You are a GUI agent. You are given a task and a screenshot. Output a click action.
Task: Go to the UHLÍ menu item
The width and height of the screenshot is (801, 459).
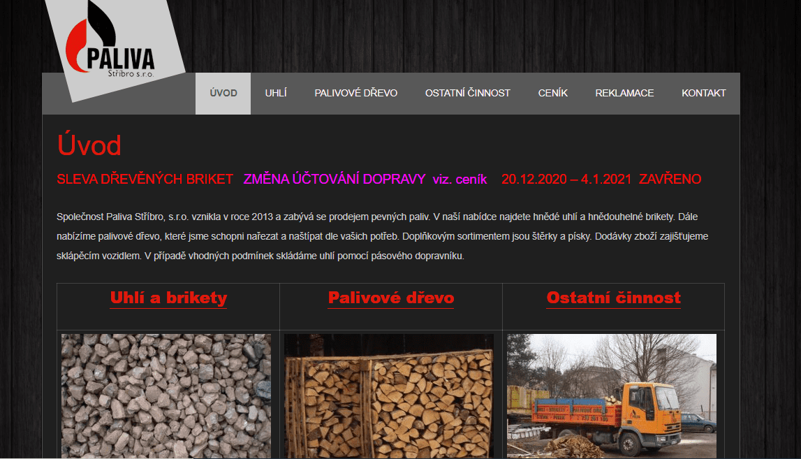pyautogui.click(x=276, y=93)
